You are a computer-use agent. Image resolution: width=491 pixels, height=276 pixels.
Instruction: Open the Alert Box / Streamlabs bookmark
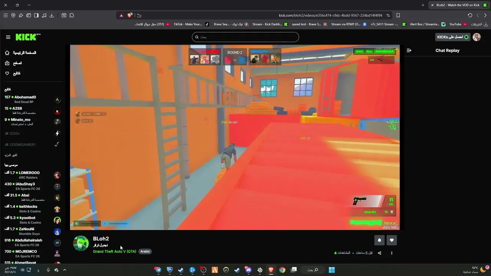pos(428,24)
